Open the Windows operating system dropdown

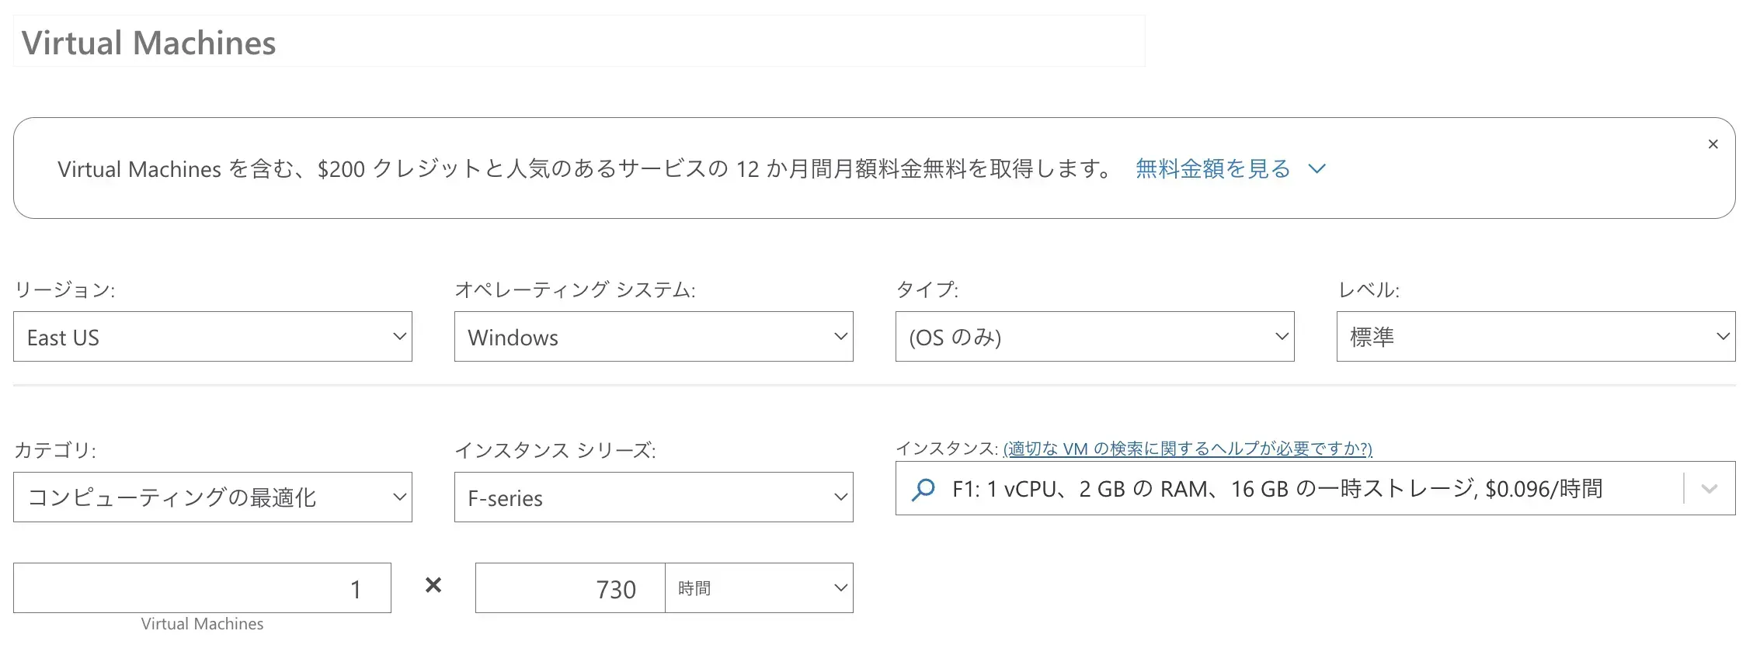[653, 337]
